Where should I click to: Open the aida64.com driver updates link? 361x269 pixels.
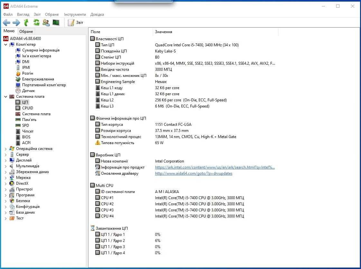click(194, 173)
